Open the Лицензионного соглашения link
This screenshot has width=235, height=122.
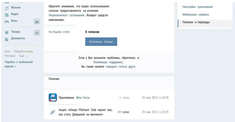click(x=66, y=15)
